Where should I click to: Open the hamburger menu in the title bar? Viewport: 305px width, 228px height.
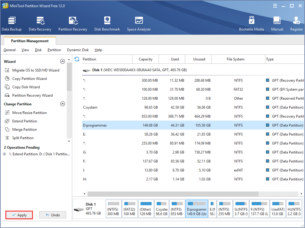point(275,6)
